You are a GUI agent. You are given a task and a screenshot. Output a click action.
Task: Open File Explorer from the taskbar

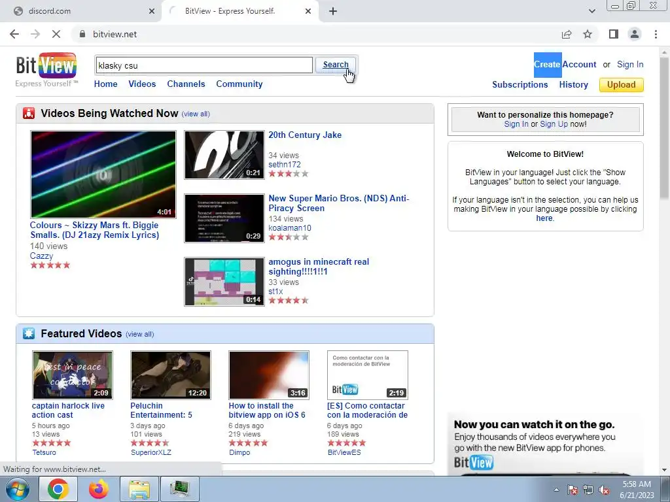[x=139, y=489]
